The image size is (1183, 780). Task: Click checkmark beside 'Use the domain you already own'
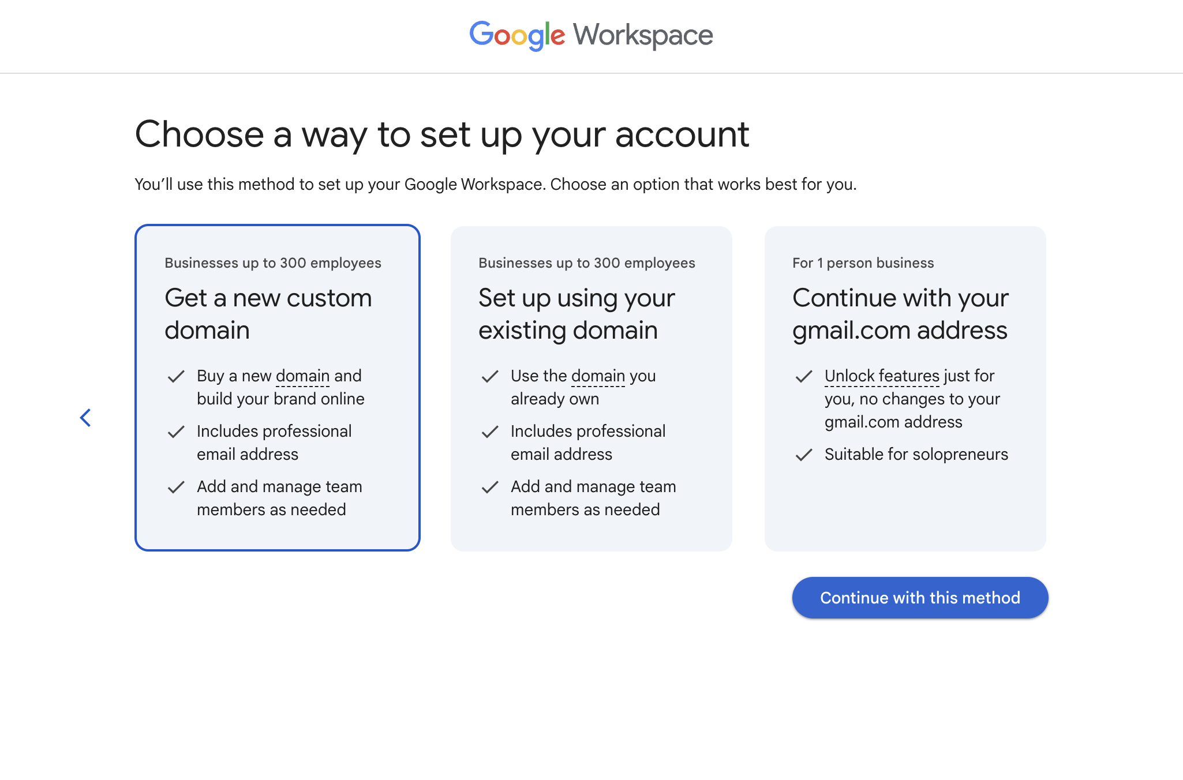click(x=490, y=377)
